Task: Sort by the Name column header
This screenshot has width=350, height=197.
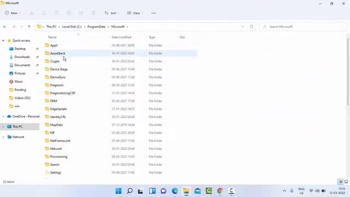Action: pyautogui.click(x=52, y=37)
